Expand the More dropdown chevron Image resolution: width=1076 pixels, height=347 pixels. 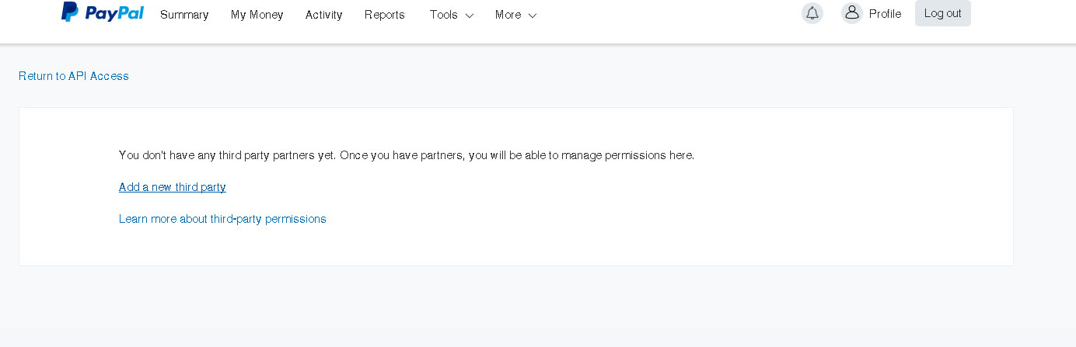tap(533, 16)
